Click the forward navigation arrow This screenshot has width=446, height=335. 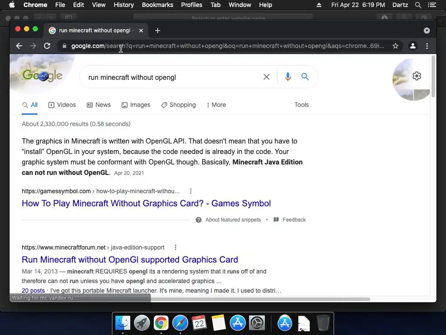click(x=33, y=46)
